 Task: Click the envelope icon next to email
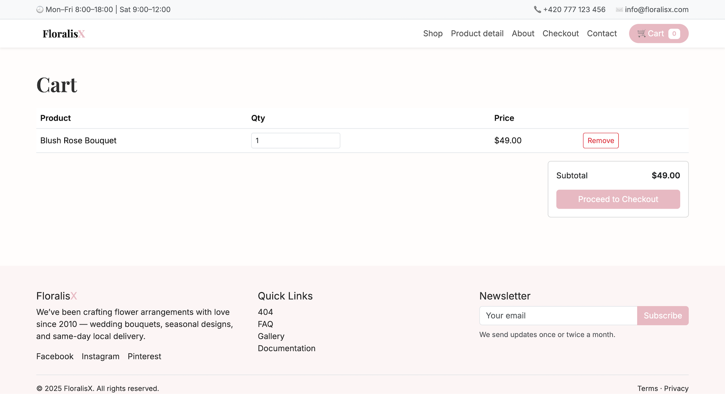(619, 10)
